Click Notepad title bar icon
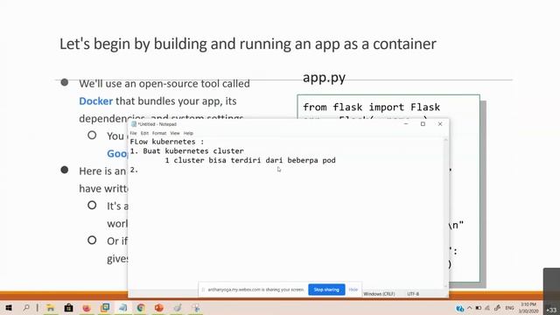560x315 pixels. click(134, 124)
